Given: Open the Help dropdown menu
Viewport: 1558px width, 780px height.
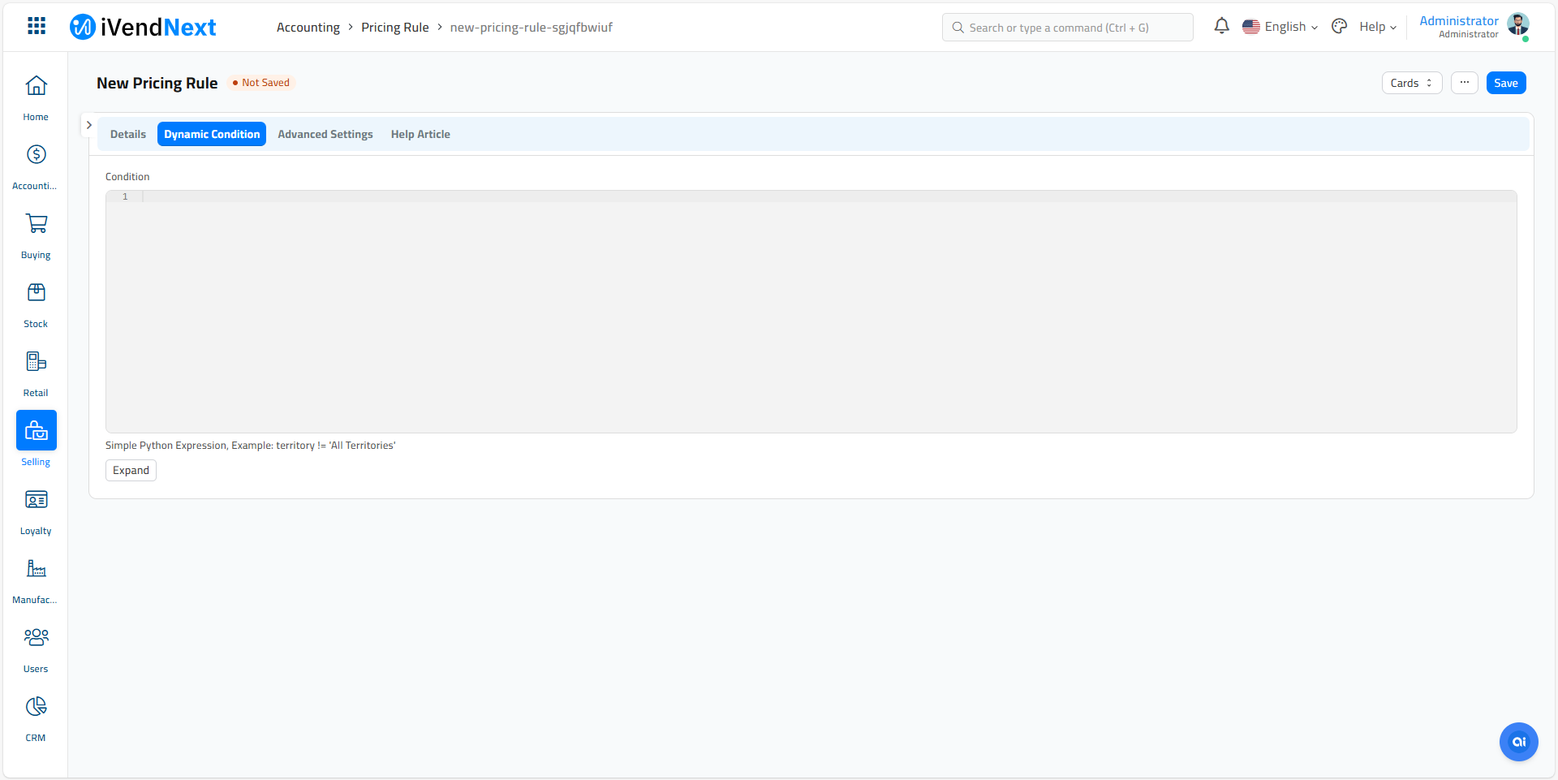Looking at the screenshot, I should coord(1378,27).
